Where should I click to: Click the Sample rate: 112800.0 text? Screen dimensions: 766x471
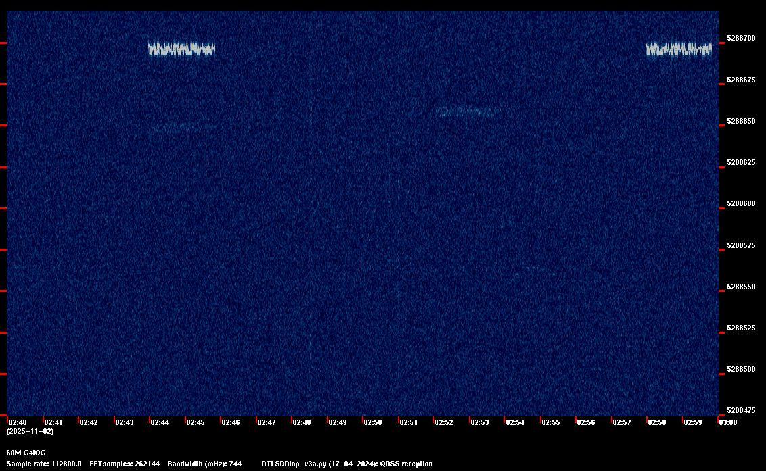click(44, 464)
